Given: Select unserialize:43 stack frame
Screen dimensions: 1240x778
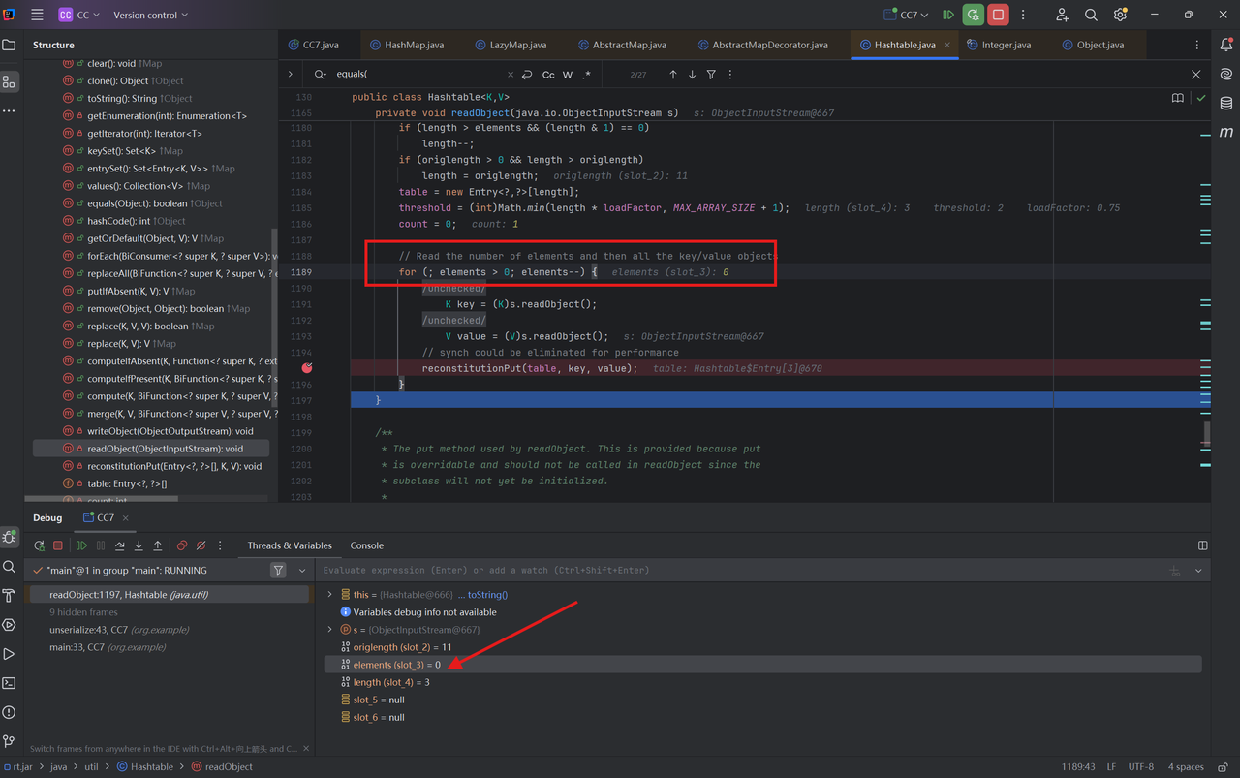Looking at the screenshot, I should pos(107,630).
